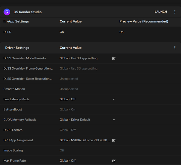Select the GPU App Assignment label
Screen dimensions: 181x165
coord(18,140)
